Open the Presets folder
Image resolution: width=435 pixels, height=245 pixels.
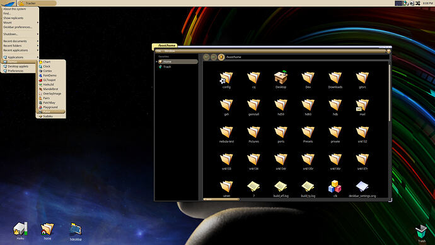coord(308,133)
